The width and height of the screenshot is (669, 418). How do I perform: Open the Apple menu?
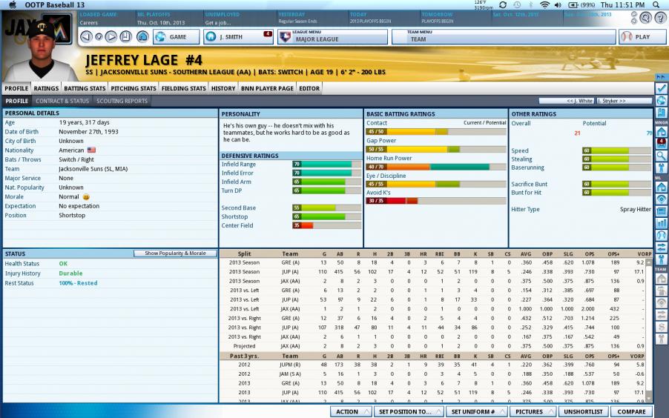coord(12,4)
